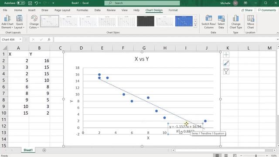Open the File menu
The height and width of the screenshot is (157, 279).
click(5, 10)
